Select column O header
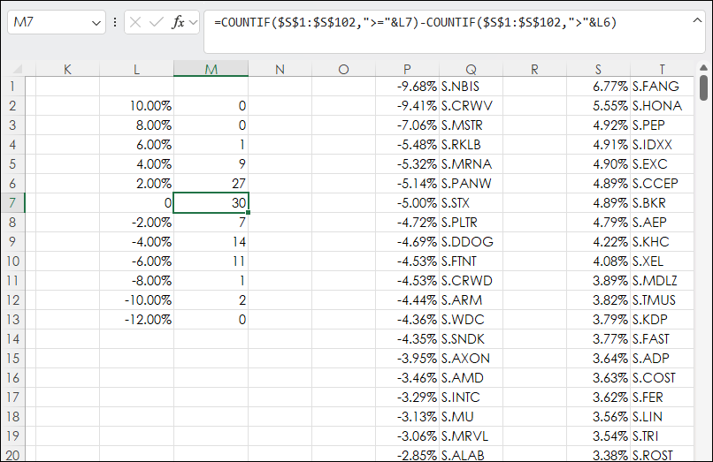This screenshot has width=713, height=462. pos(344,69)
